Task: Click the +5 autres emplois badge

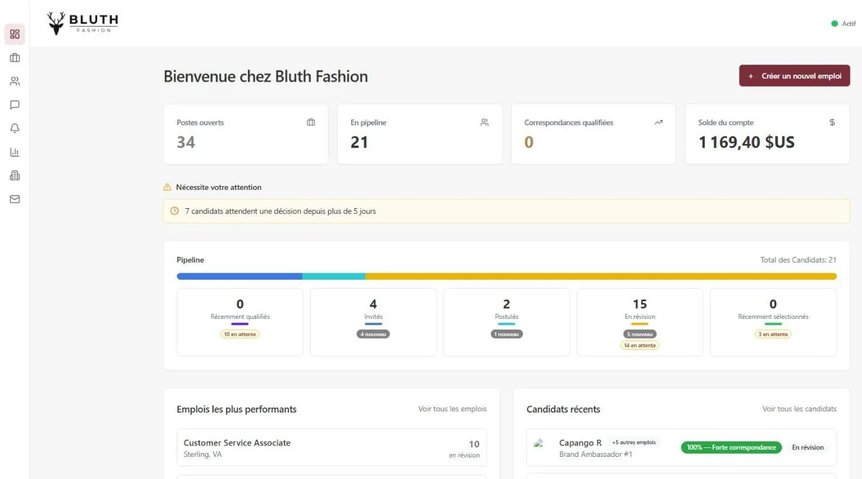Action: (x=634, y=442)
